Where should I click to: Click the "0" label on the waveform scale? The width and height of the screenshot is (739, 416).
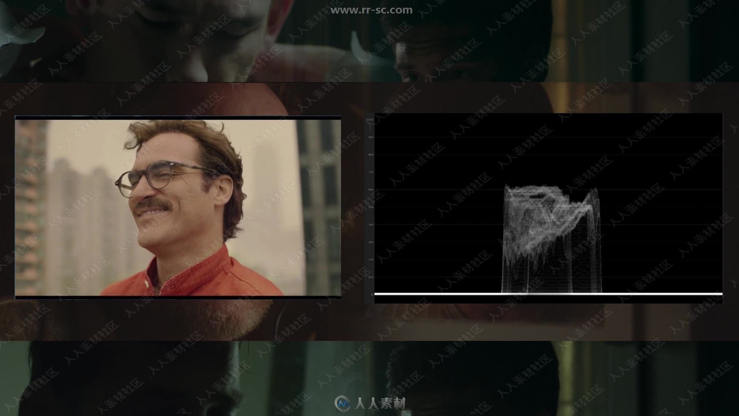(x=372, y=295)
